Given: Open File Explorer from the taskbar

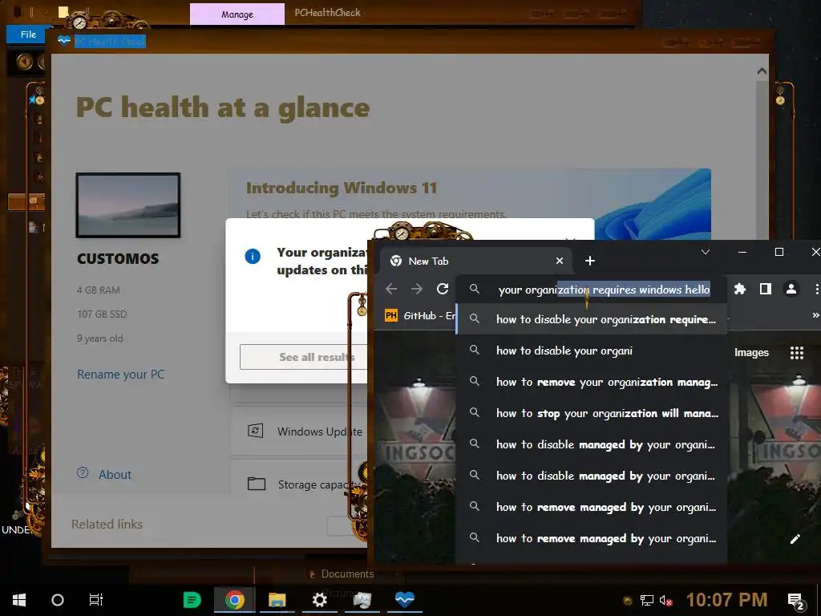Looking at the screenshot, I should (277, 600).
